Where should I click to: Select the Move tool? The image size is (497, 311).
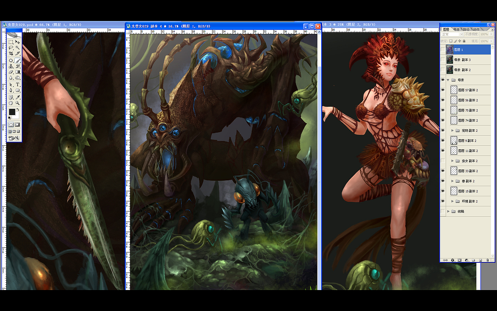pos(17,42)
